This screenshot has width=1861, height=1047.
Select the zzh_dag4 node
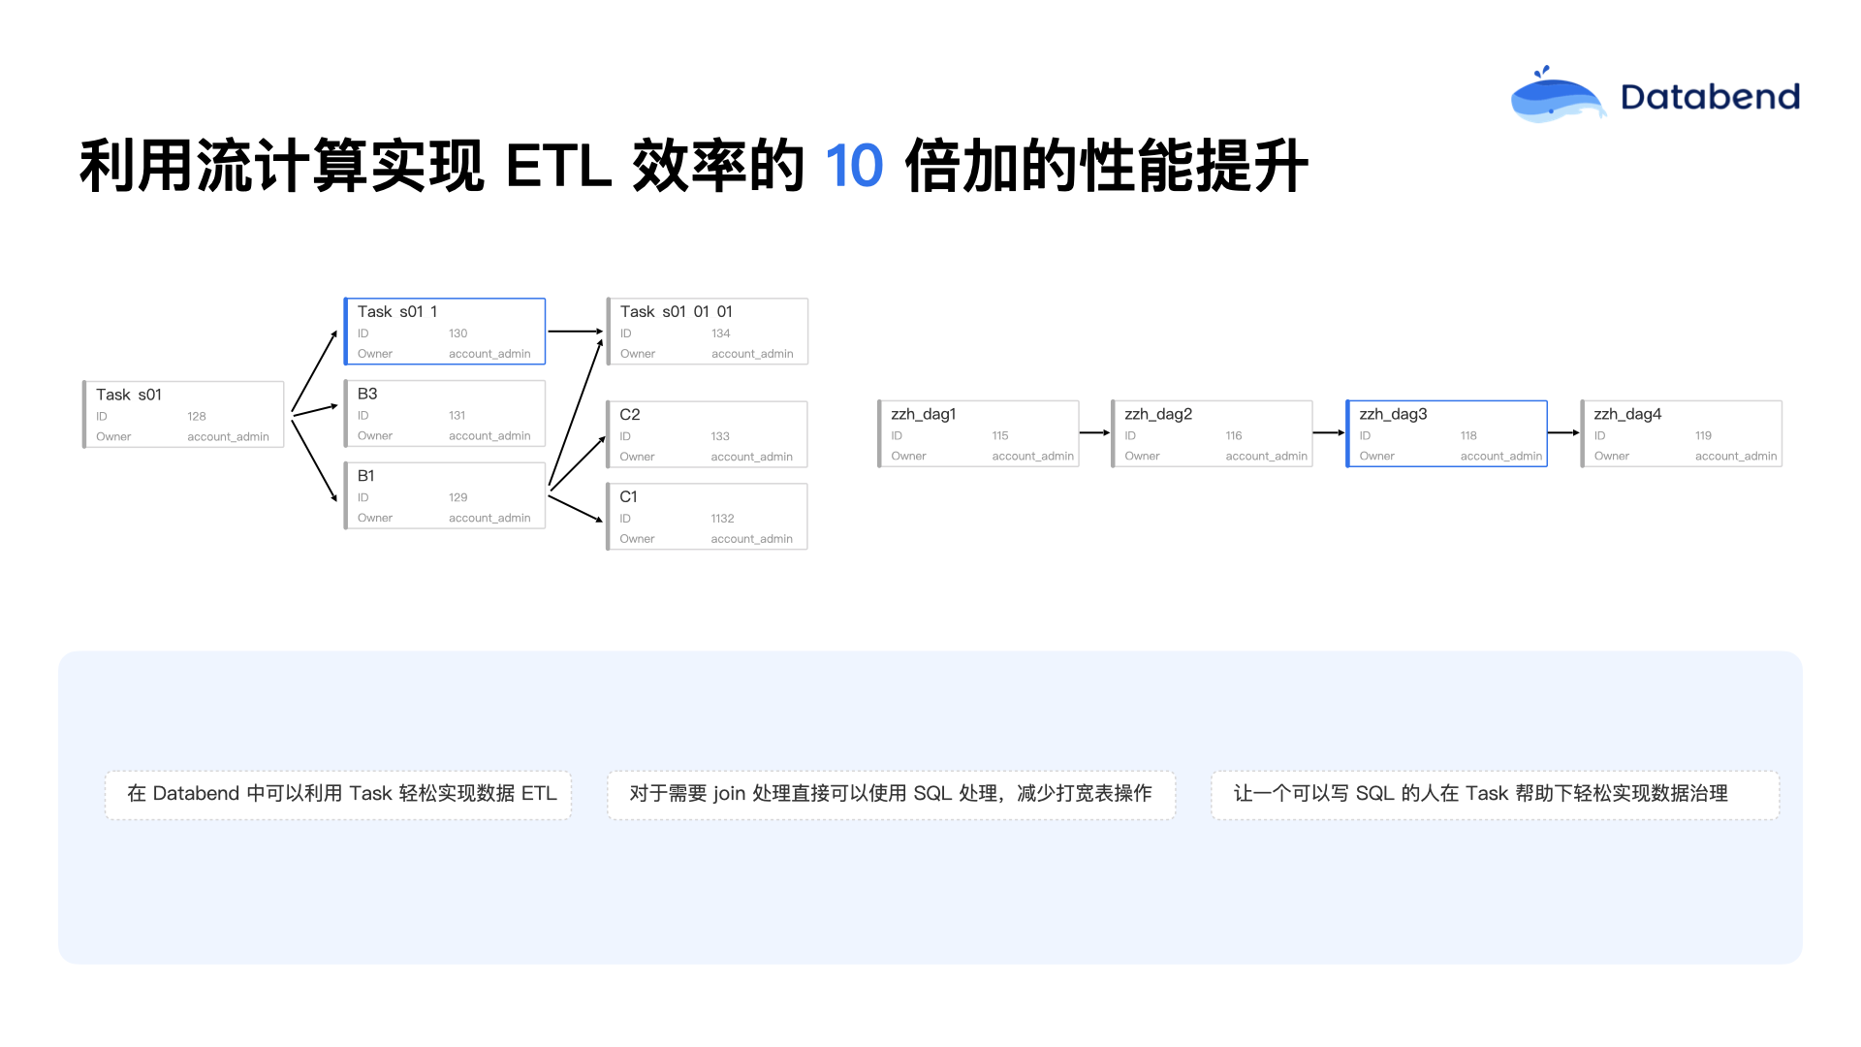tap(1682, 433)
